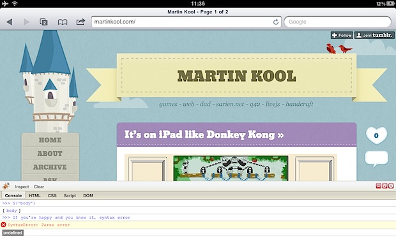Click the Join tumblr button
The image size is (396, 240).
click(x=374, y=35)
